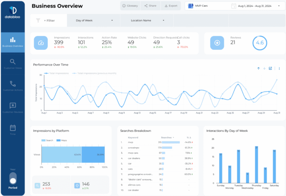Click the drill up arrow on chart
This screenshot has width=286, height=196.
click(258, 69)
